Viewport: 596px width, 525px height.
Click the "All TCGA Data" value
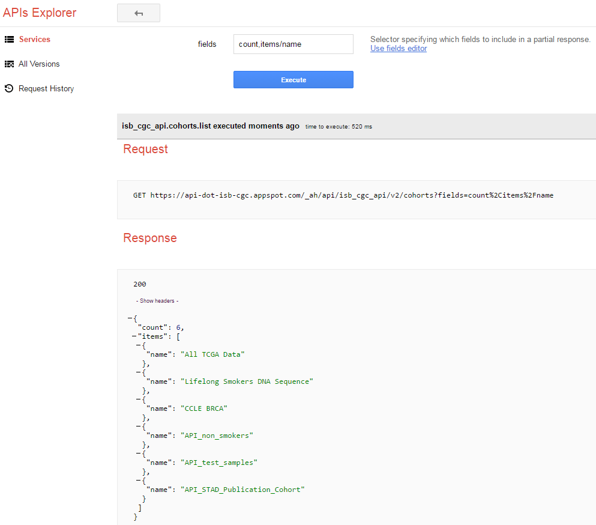pyautogui.click(x=212, y=354)
